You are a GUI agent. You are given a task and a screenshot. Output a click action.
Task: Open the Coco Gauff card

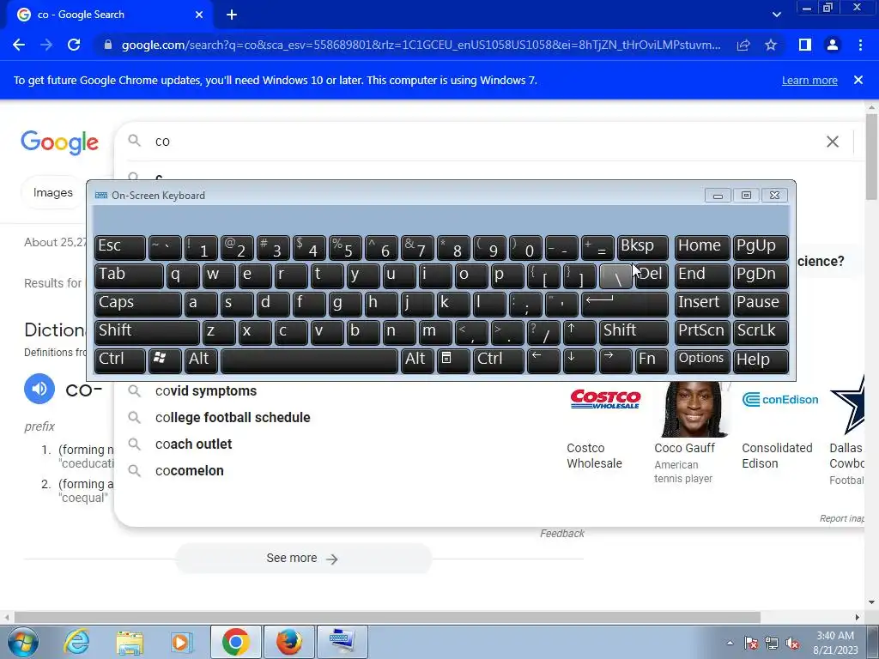tap(693, 432)
